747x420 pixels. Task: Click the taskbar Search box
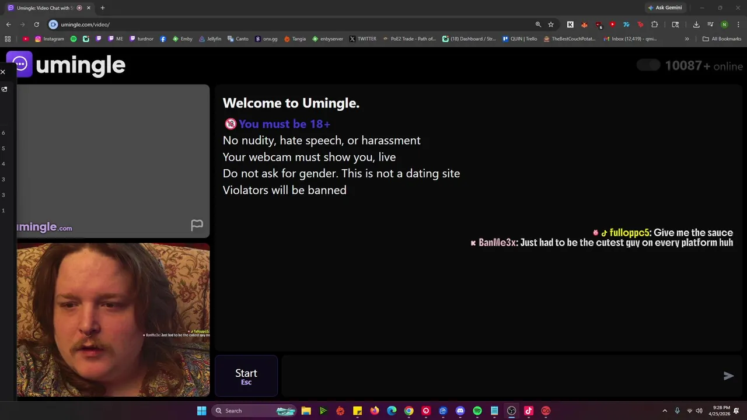point(254,411)
